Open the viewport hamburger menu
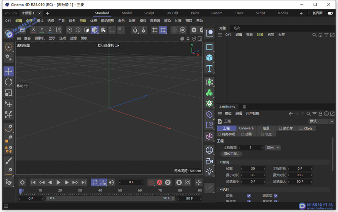The width and height of the screenshot is (338, 212). 19,38
